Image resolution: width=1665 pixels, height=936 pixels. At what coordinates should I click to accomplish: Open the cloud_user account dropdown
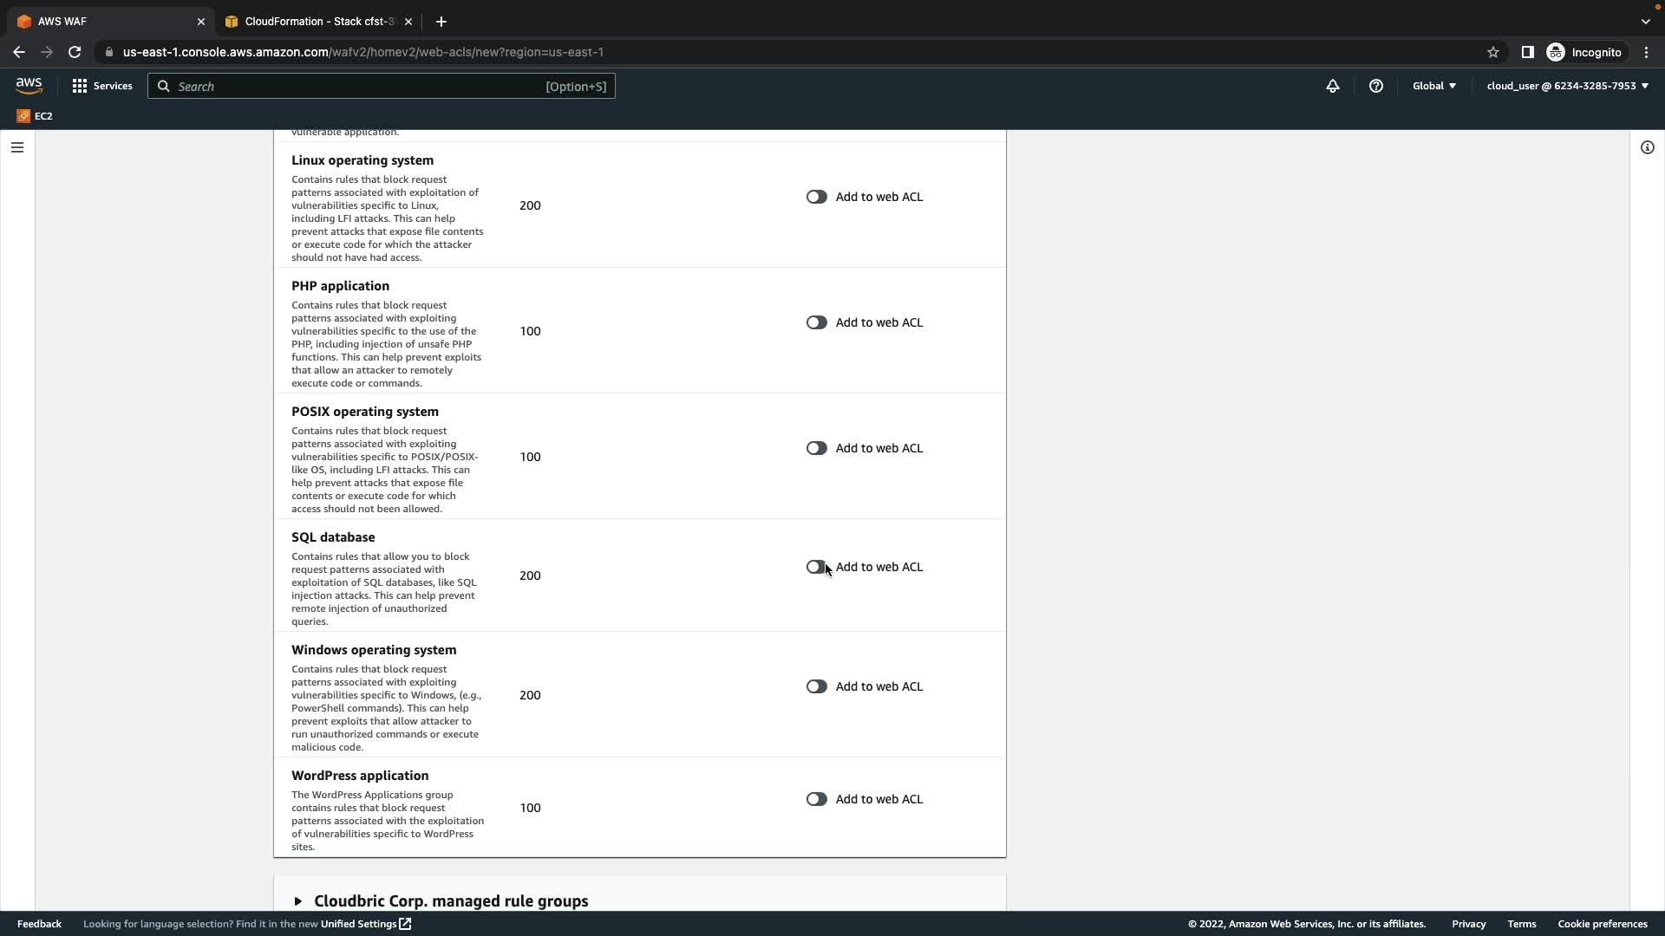pyautogui.click(x=1566, y=86)
